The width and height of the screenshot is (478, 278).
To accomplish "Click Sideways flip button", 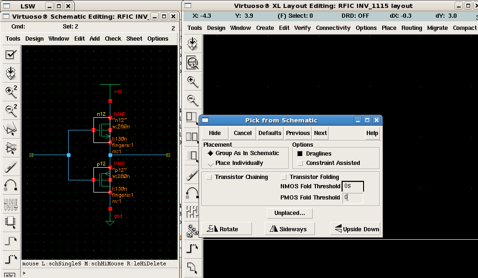I will (290, 229).
